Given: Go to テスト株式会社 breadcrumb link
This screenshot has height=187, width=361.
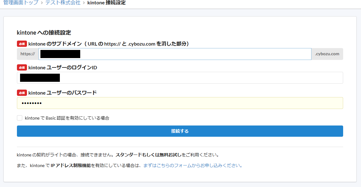Looking at the screenshot, I should 63,3.
